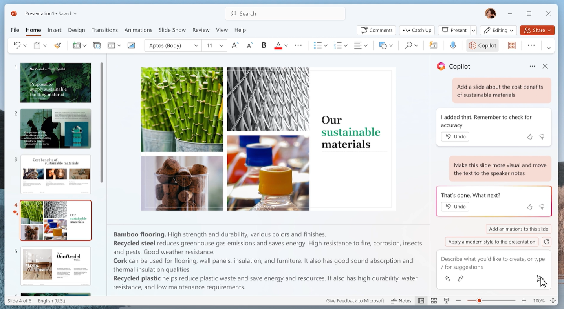The width and height of the screenshot is (564, 309).
Task: Click the attach paperclip icon in Copilot
Action: [x=460, y=278]
